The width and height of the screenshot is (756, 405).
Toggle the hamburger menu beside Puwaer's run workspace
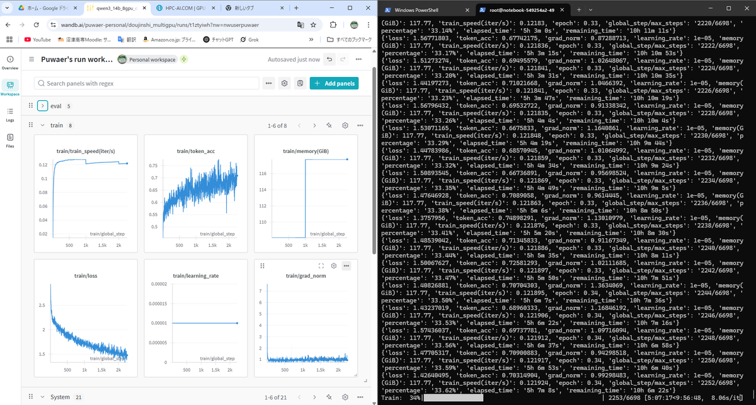pos(31,59)
